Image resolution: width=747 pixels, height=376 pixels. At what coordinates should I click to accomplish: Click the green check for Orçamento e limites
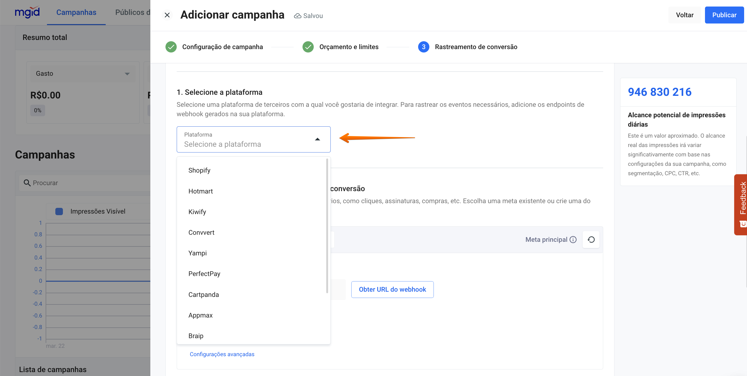(x=308, y=47)
